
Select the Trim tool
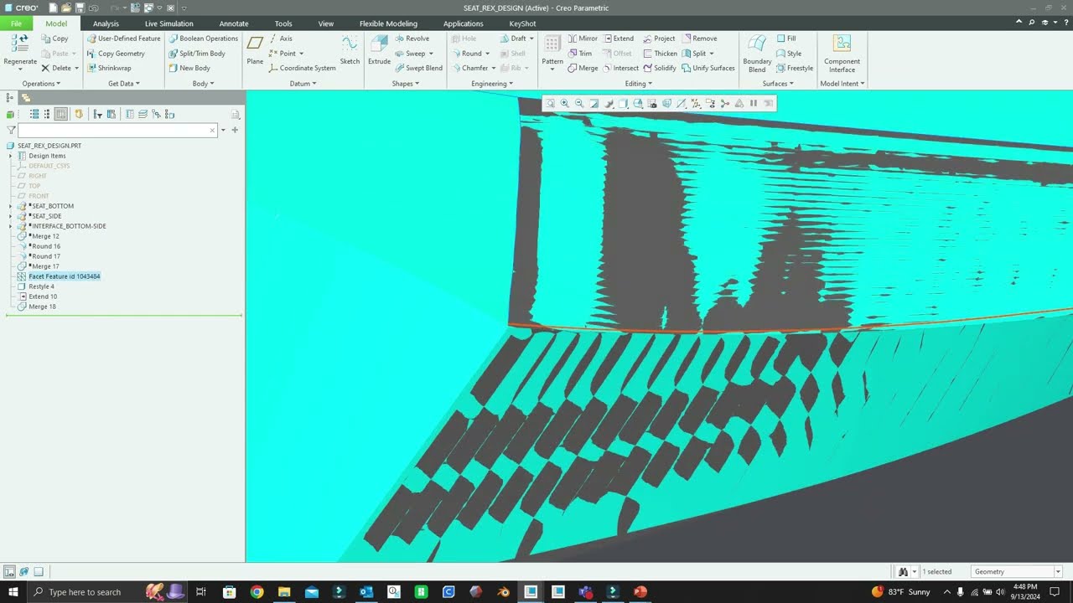pyautogui.click(x=580, y=54)
